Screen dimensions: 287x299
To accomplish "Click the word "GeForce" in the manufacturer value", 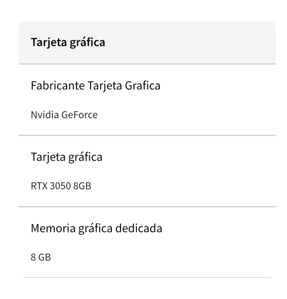I will [79, 115].
